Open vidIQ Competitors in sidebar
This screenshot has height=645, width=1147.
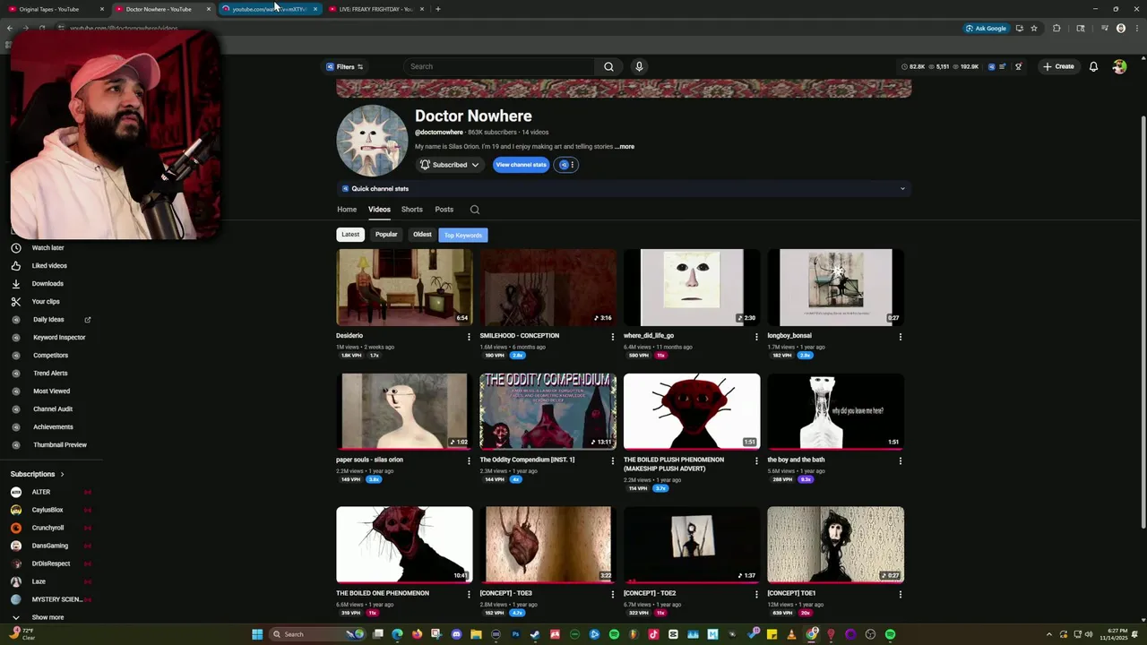point(51,356)
